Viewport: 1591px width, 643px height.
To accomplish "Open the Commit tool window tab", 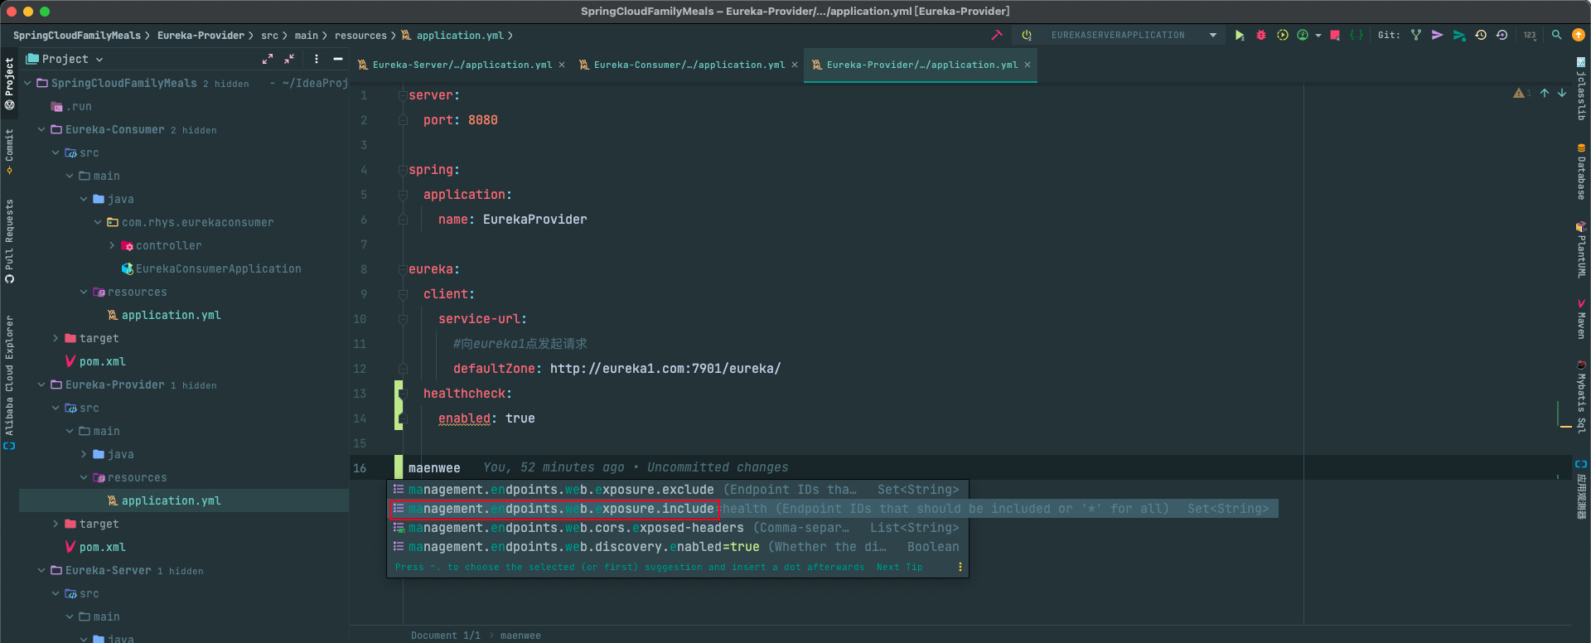I will [x=9, y=151].
